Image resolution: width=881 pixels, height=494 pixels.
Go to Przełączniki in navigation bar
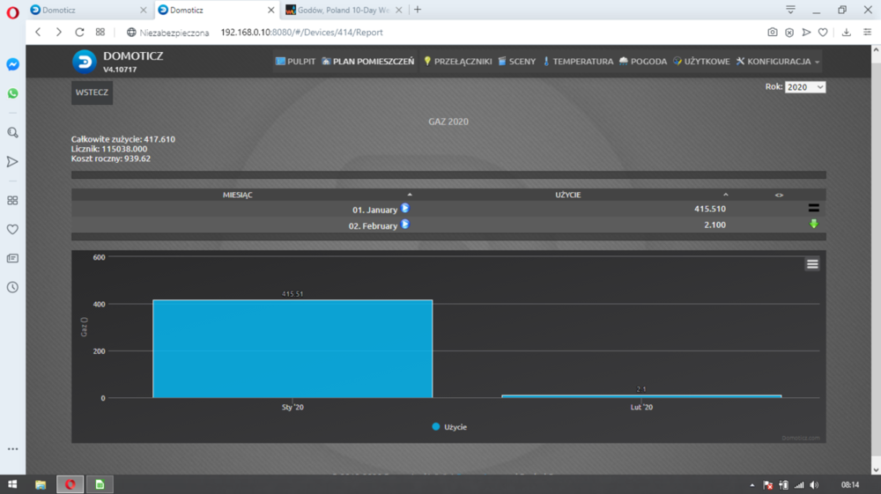(457, 62)
